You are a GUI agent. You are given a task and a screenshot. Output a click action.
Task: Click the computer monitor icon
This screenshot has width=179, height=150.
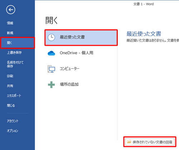click(x=51, y=69)
